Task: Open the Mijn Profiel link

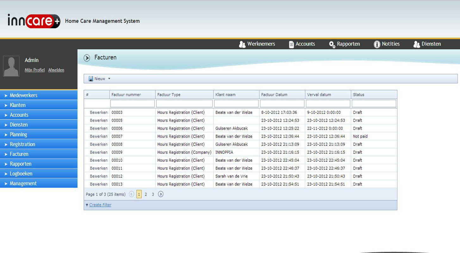Action: click(35, 70)
